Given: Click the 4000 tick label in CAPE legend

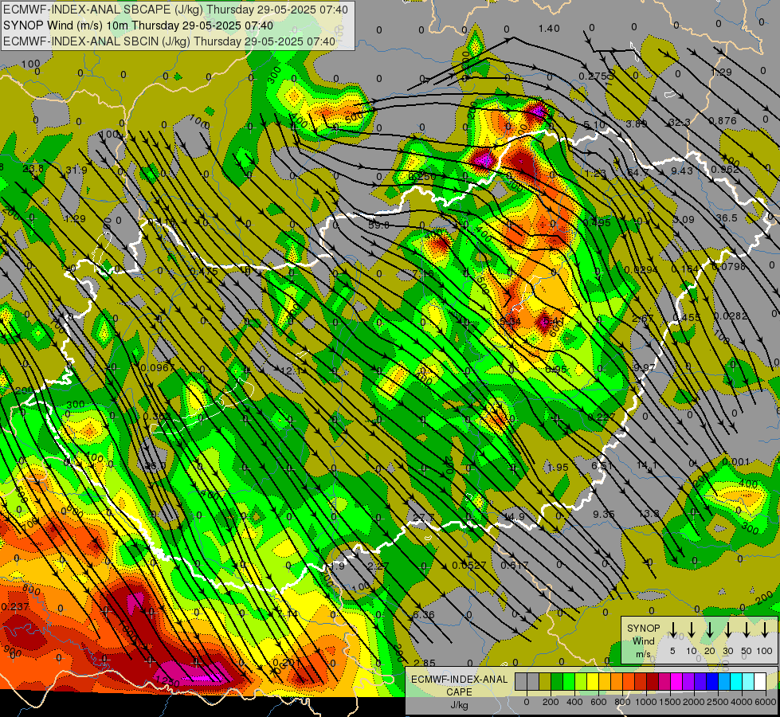Looking at the screenshot, I should pyautogui.click(x=742, y=702).
